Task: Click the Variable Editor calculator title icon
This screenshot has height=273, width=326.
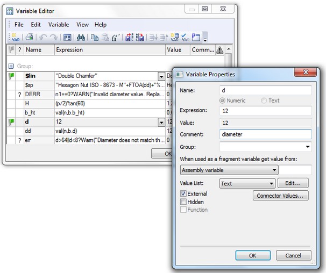Action: (10, 11)
